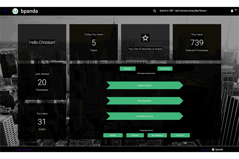Open the Last viewed 20 Processes tile
This screenshot has width=239, height=159.
coord(42,82)
